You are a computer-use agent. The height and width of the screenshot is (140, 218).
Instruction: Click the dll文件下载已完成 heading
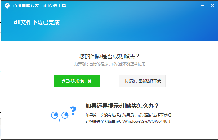[x=37, y=22]
